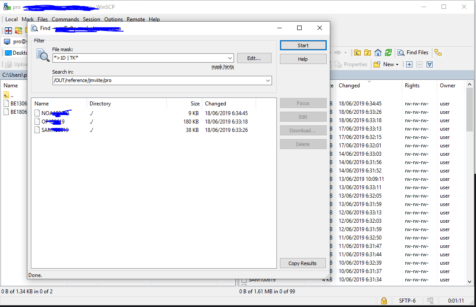
Task: Expand the Search in path dropdown
Action: (x=268, y=81)
